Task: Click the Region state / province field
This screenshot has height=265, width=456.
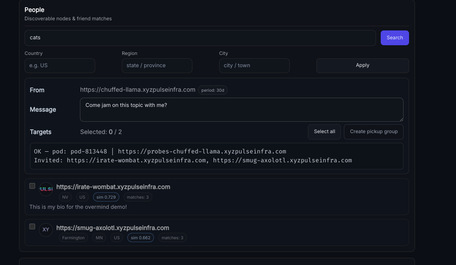Action: coord(157,66)
